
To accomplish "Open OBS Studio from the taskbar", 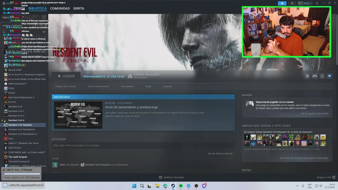I will click(x=196, y=186).
